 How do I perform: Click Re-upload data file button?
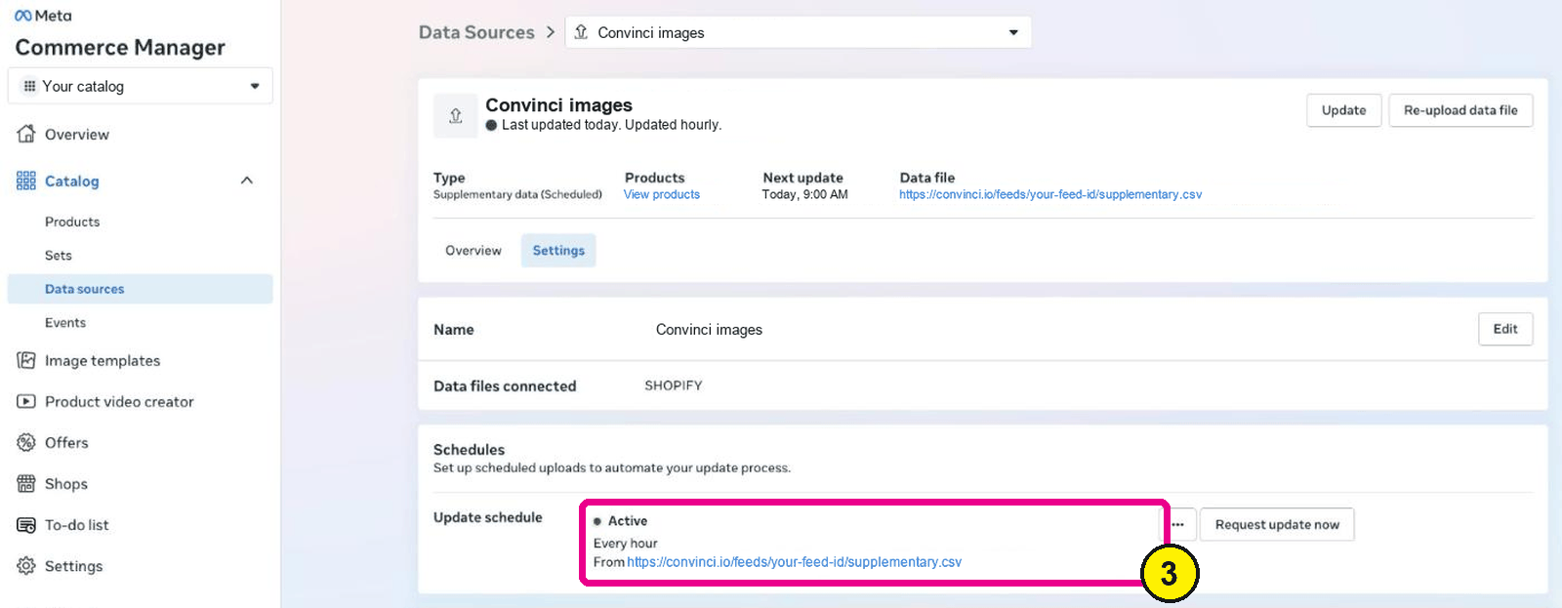coord(1460,110)
